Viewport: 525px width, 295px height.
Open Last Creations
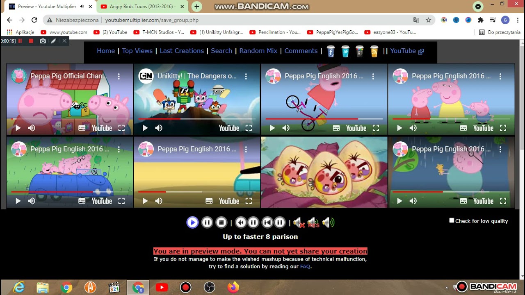click(182, 51)
